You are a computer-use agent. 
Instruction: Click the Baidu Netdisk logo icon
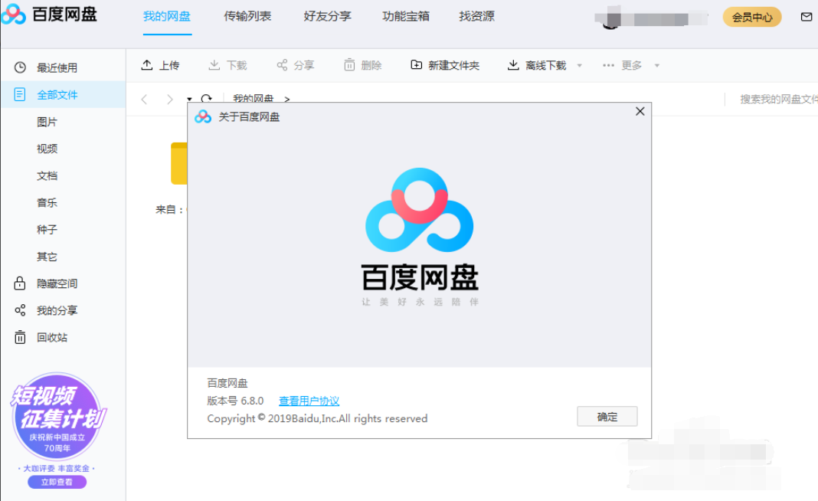[x=12, y=14]
